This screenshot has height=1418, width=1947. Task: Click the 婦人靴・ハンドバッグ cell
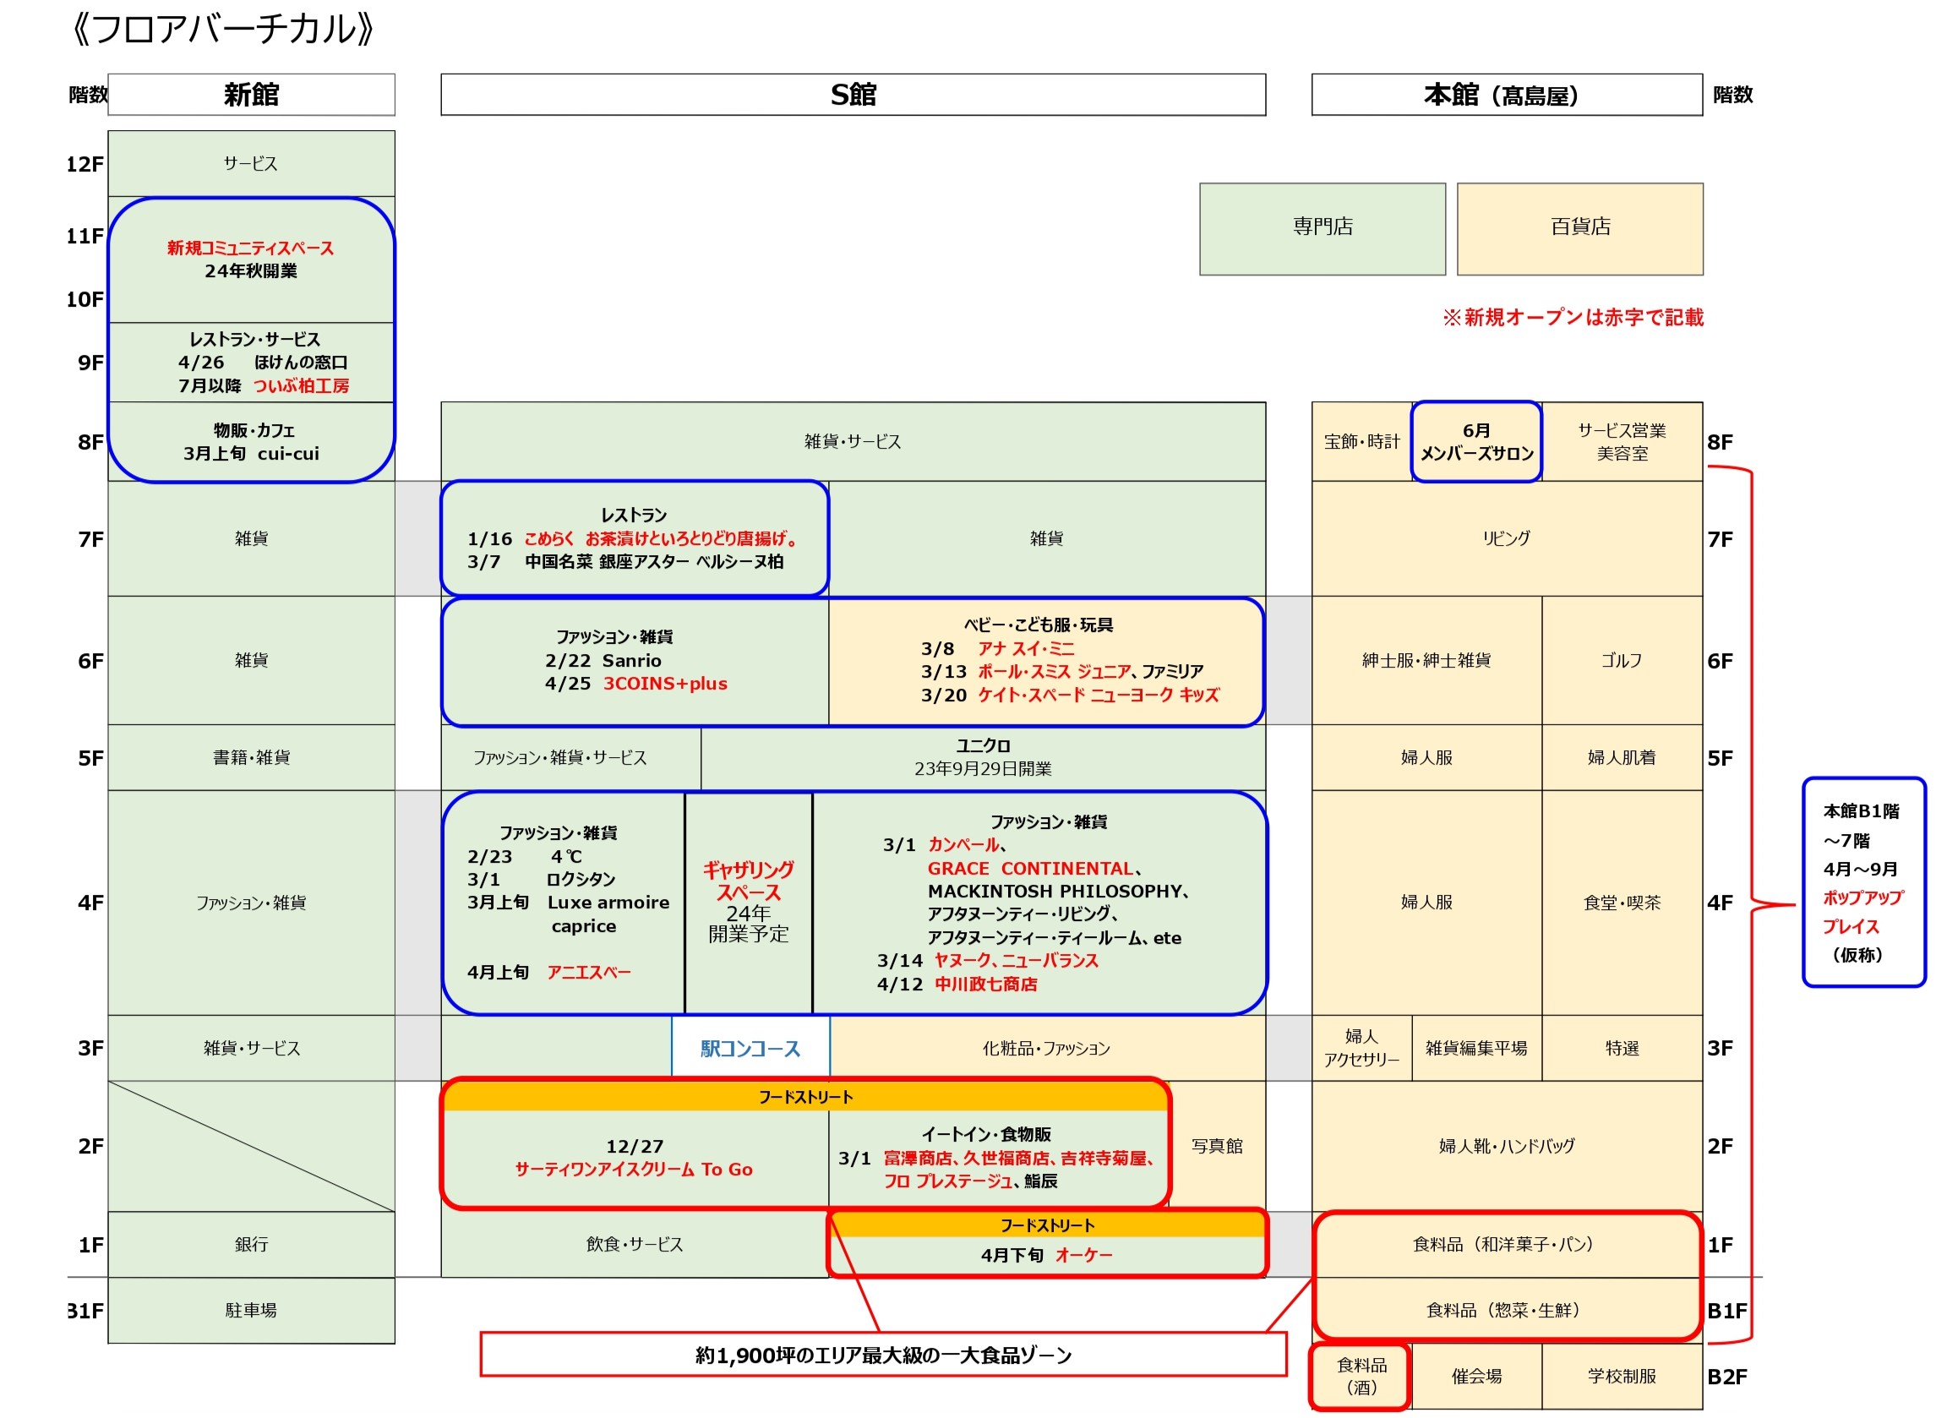coord(1508,1147)
